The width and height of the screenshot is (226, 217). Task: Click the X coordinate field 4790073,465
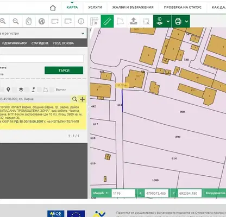pos(156,193)
